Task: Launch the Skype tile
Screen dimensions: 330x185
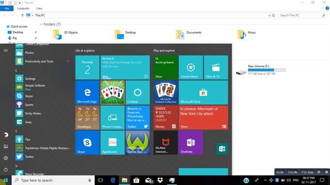Action: [x=87, y=143]
